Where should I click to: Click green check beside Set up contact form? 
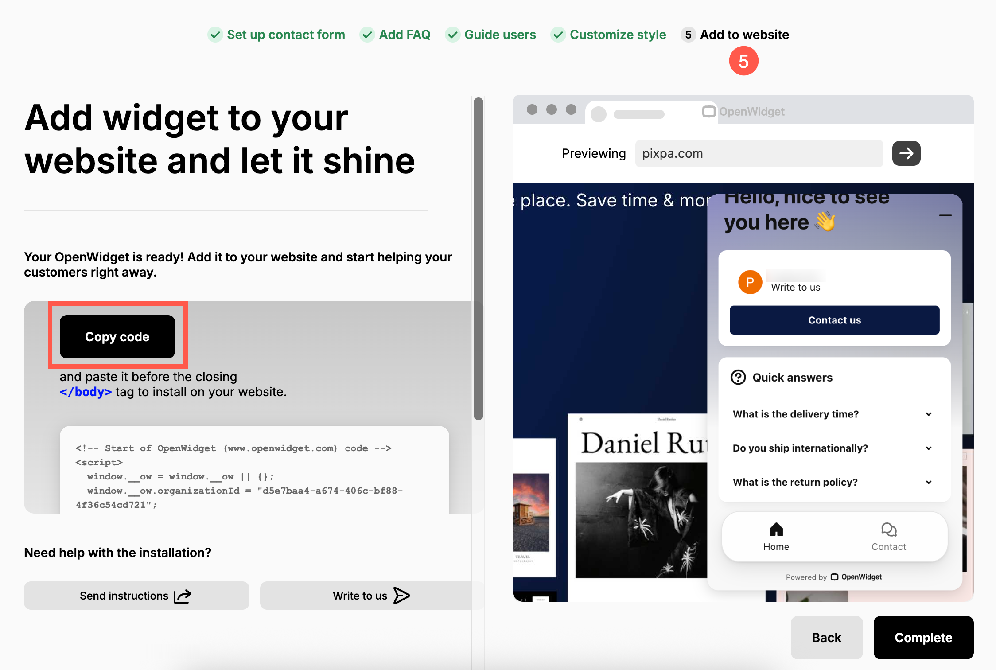[215, 35]
